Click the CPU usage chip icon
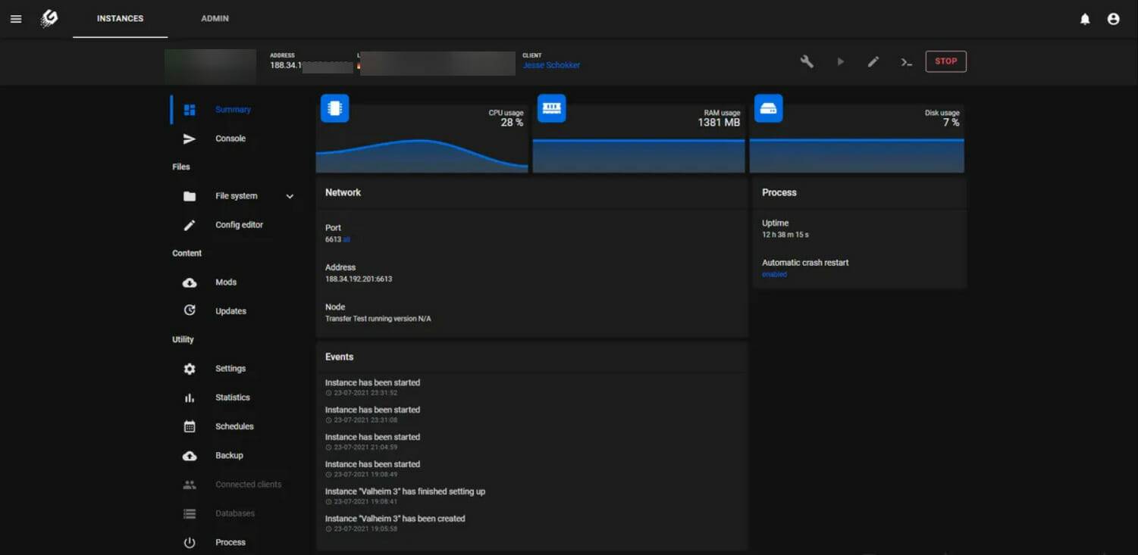This screenshot has width=1138, height=555. (x=334, y=108)
